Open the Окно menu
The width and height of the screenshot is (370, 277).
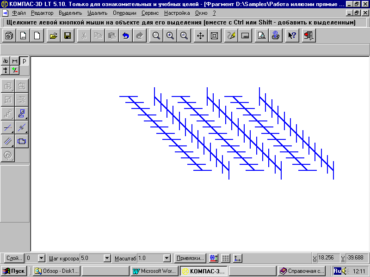click(x=201, y=13)
